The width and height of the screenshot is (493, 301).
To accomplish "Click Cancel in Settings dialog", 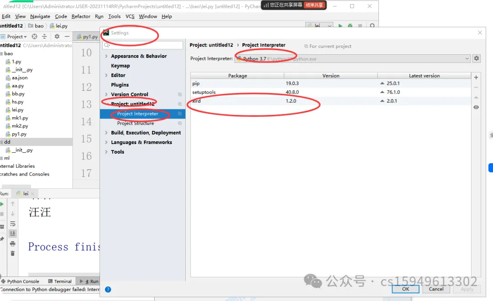I will 436,289.
